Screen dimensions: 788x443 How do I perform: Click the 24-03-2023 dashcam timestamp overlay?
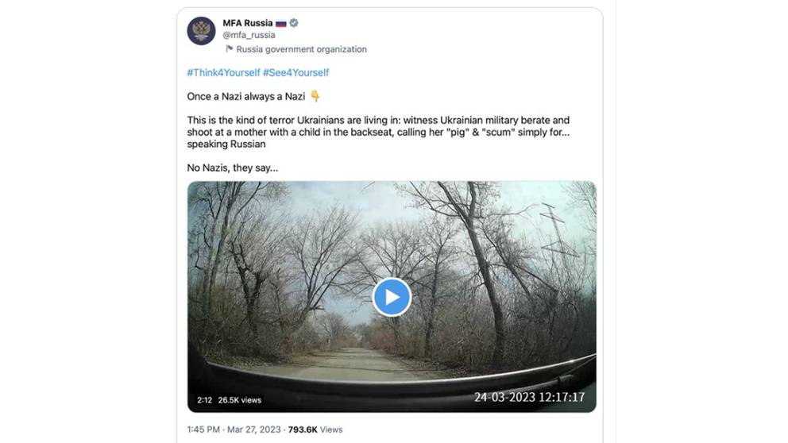pyautogui.click(x=529, y=397)
